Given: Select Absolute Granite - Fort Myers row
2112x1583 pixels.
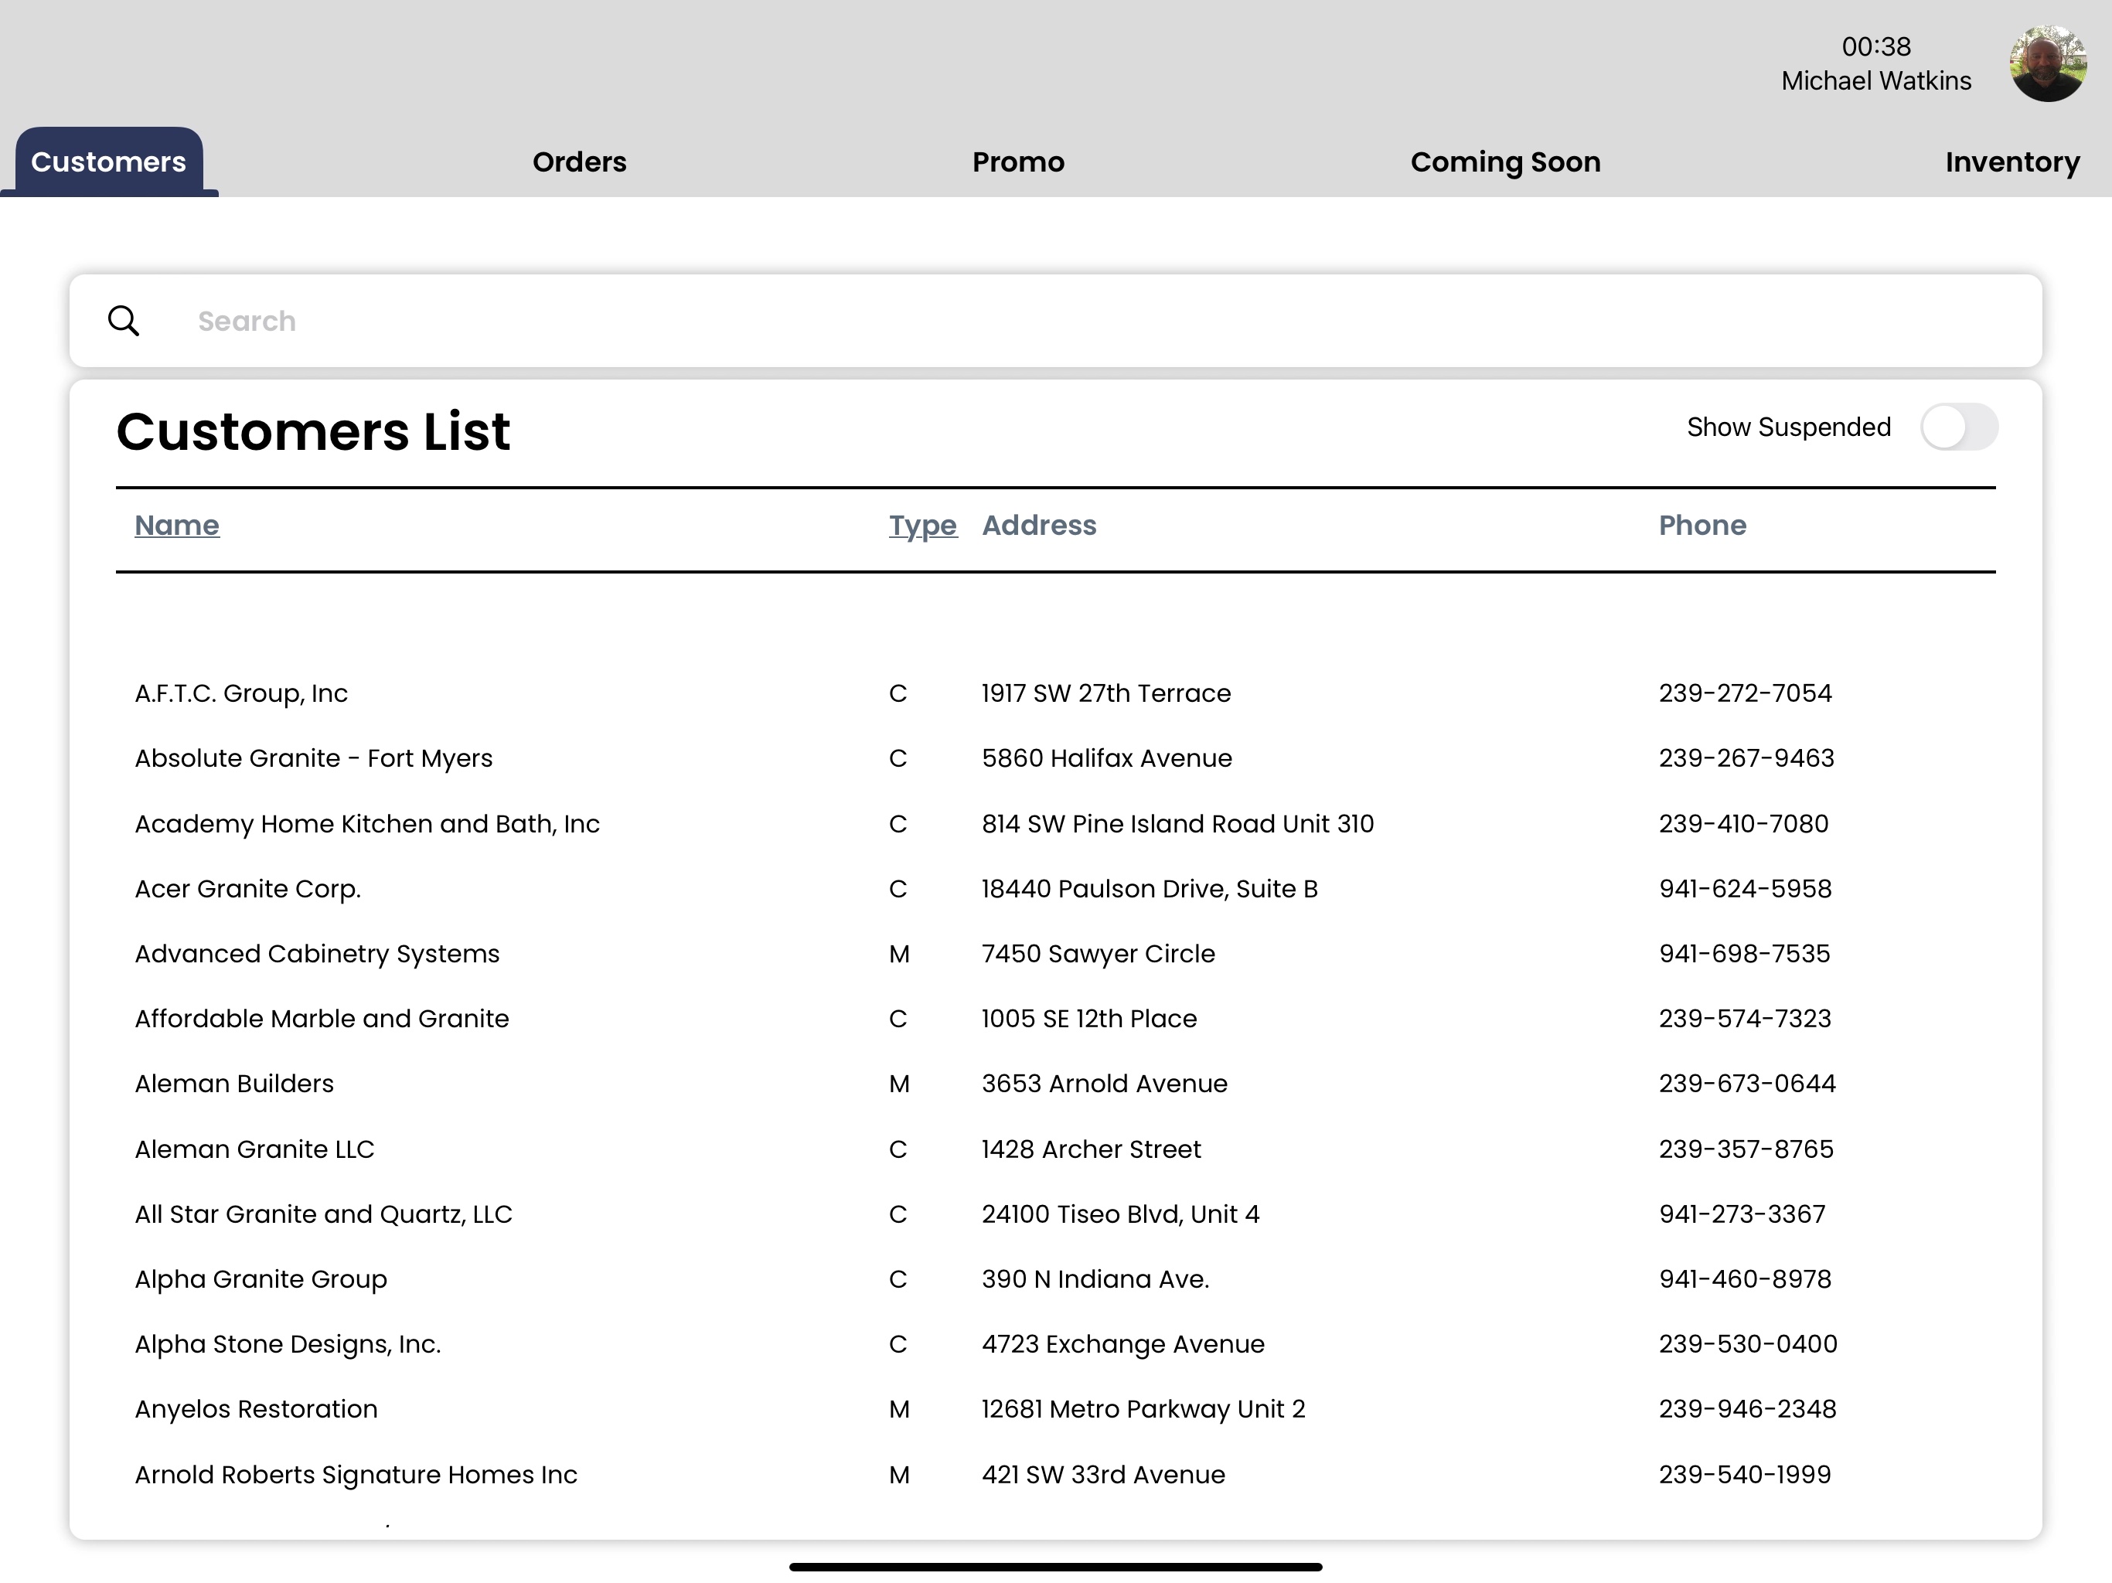Looking at the screenshot, I should pos(313,758).
